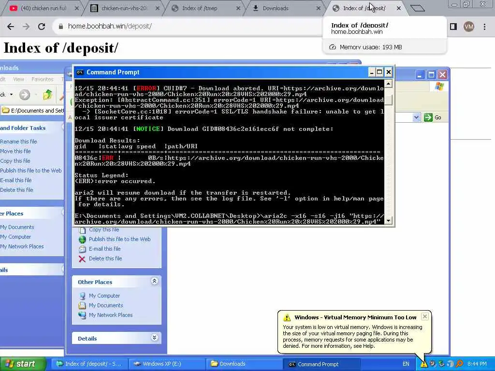Viewport: 495px width, 371px height.
Task: Click Chrome's forward arrow
Action: pos(26,27)
